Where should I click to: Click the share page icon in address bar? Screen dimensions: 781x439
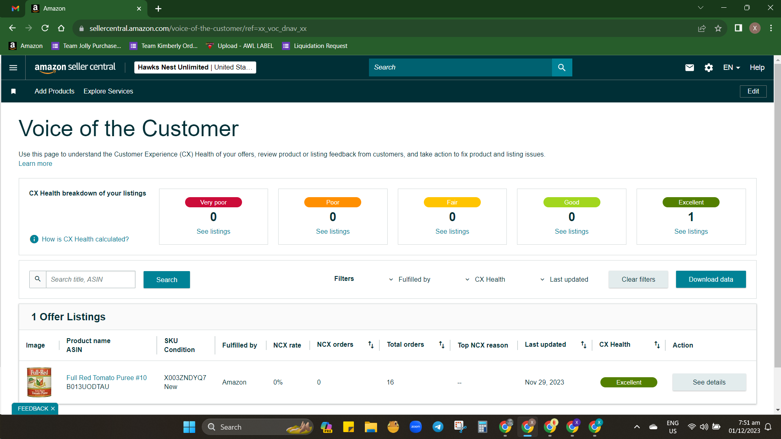coord(702,28)
